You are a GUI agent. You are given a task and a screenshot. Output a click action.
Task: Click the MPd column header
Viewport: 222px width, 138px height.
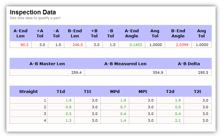(115, 91)
